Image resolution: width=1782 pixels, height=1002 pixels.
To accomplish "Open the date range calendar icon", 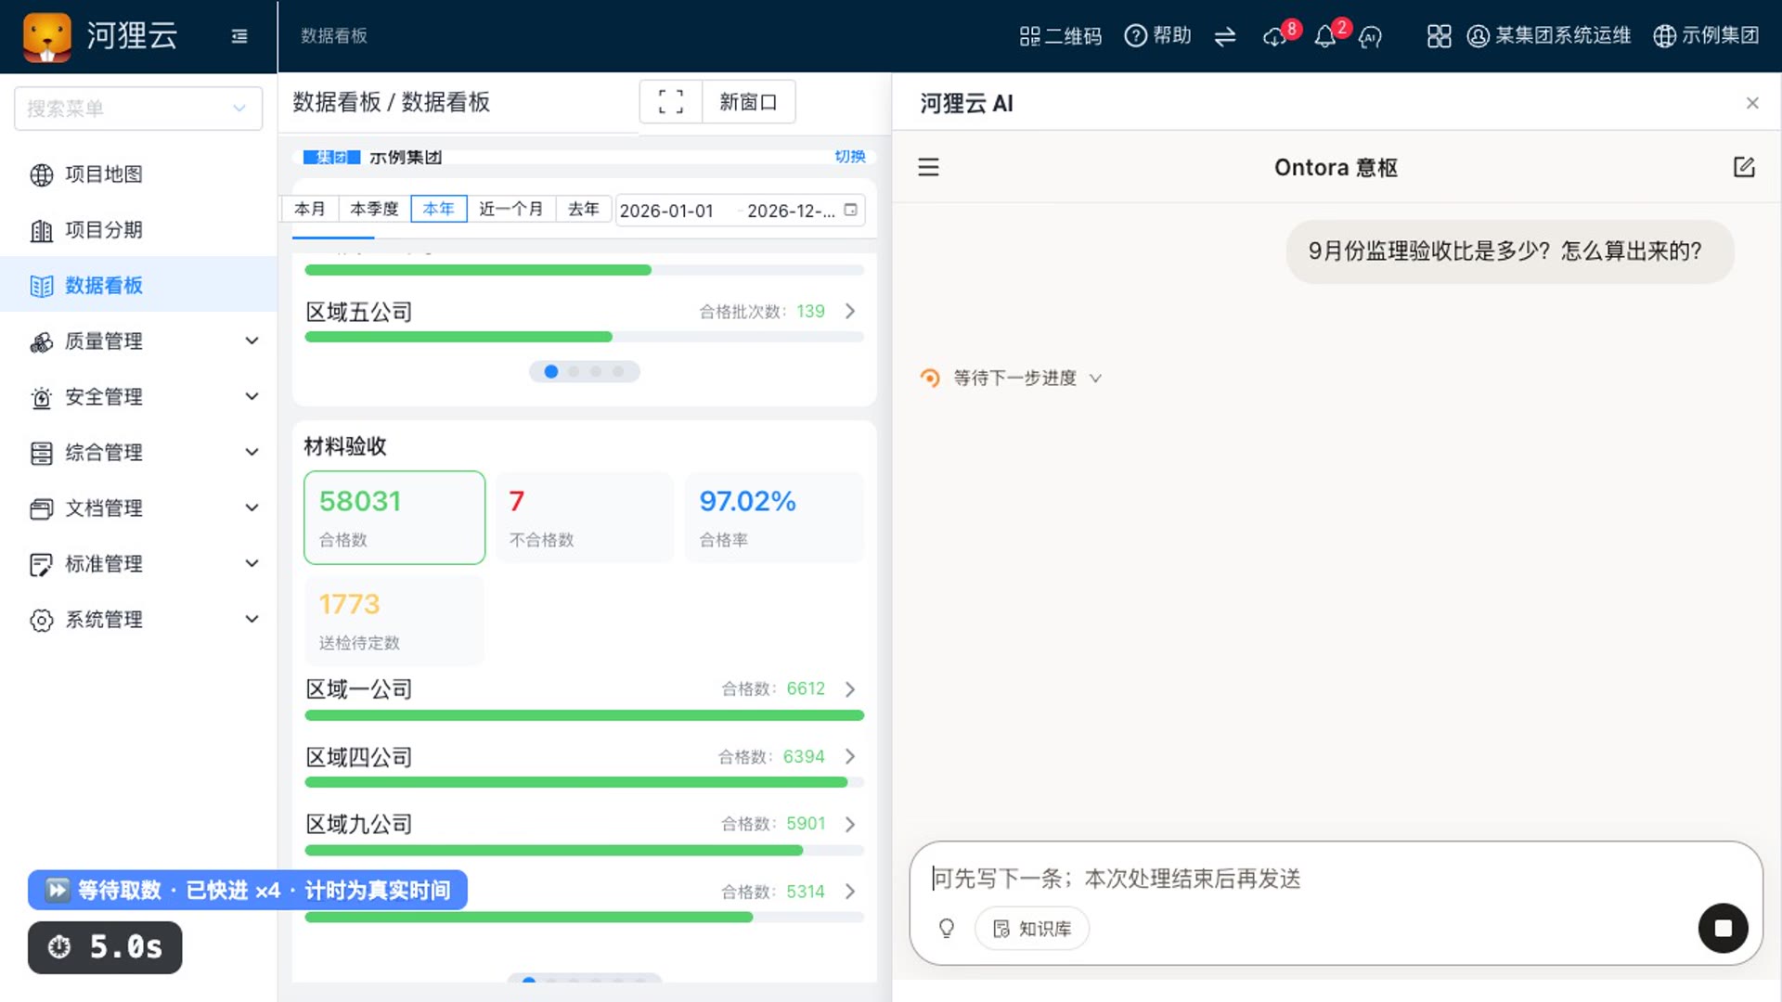I will (850, 210).
